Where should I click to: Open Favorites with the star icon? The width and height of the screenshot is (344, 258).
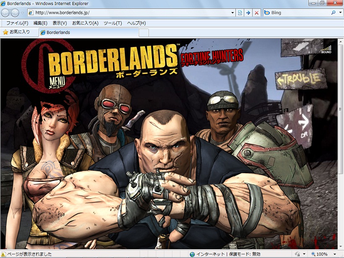point(16,32)
